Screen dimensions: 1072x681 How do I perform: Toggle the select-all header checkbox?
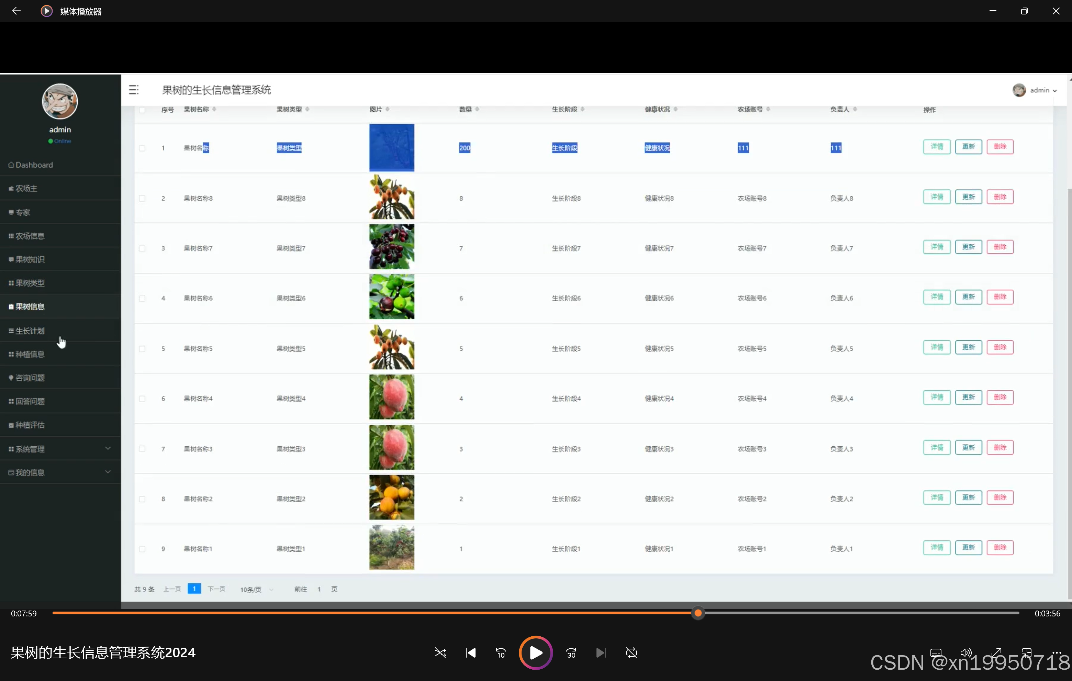(142, 110)
